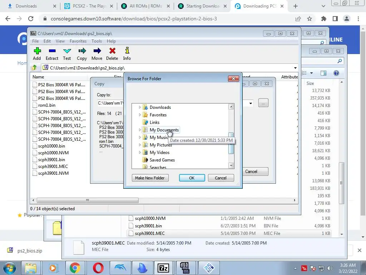Open the Tools menu in 7-Zip

click(x=97, y=41)
